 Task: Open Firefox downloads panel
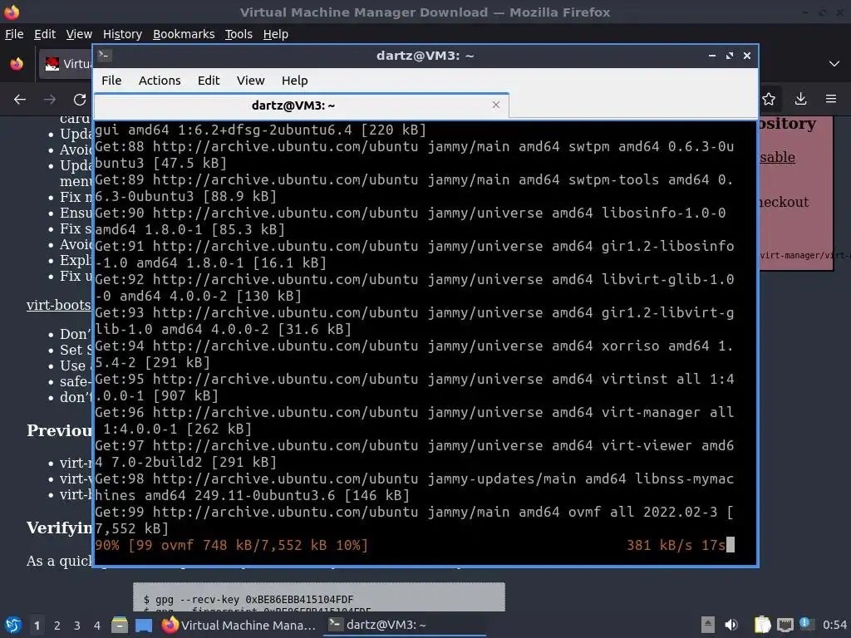click(x=800, y=99)
